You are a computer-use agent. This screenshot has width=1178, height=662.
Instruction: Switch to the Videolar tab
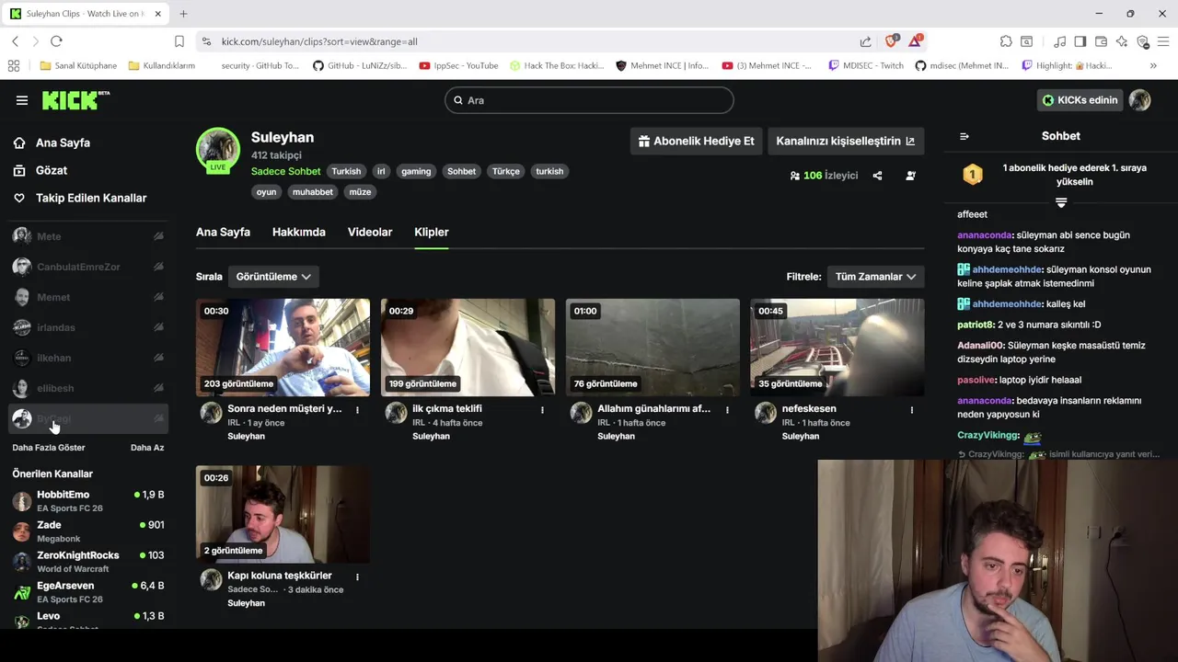370,232
